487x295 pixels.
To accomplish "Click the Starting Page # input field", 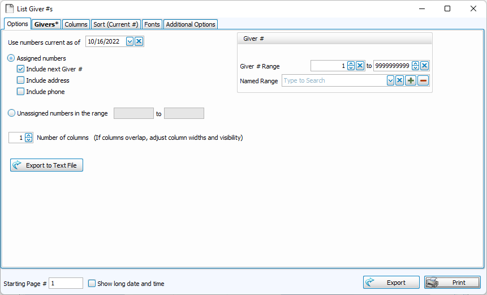I will click(66, 283).
